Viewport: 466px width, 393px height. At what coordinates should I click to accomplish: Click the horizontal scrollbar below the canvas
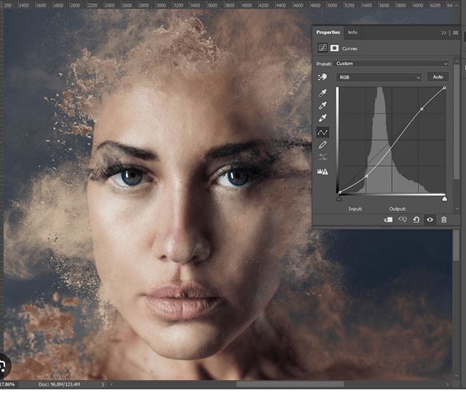coord(270,384)
